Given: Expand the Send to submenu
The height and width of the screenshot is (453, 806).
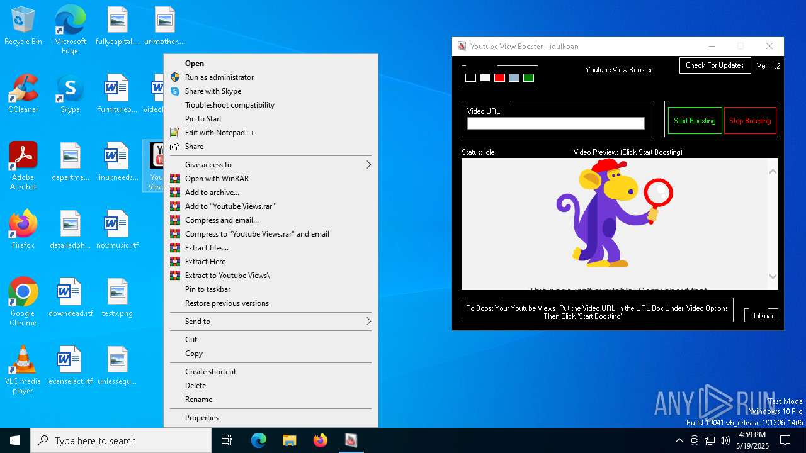Looking at the screenshot, I should pyautogui.click(x=271, y=322).
